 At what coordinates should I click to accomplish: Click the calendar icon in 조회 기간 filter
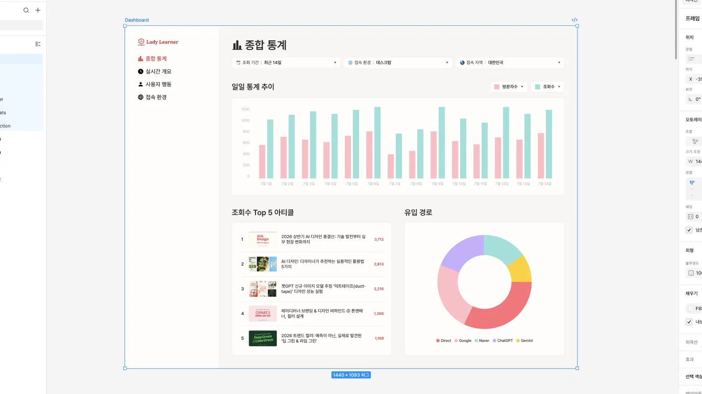[x=238, y=63]
